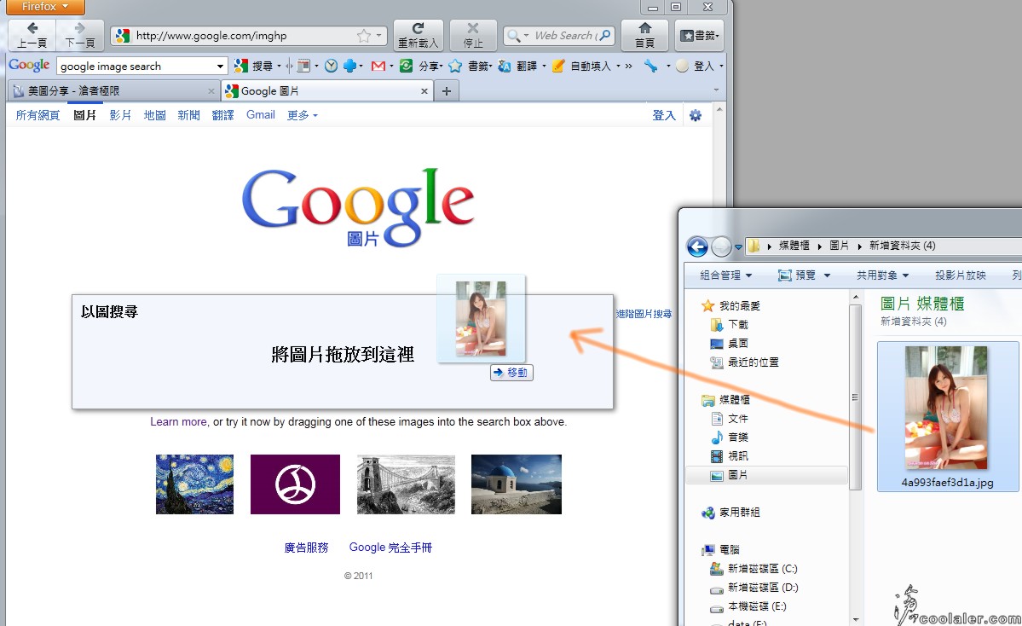Go back with the 上一頁 arrow button

(x=32, y=35)
